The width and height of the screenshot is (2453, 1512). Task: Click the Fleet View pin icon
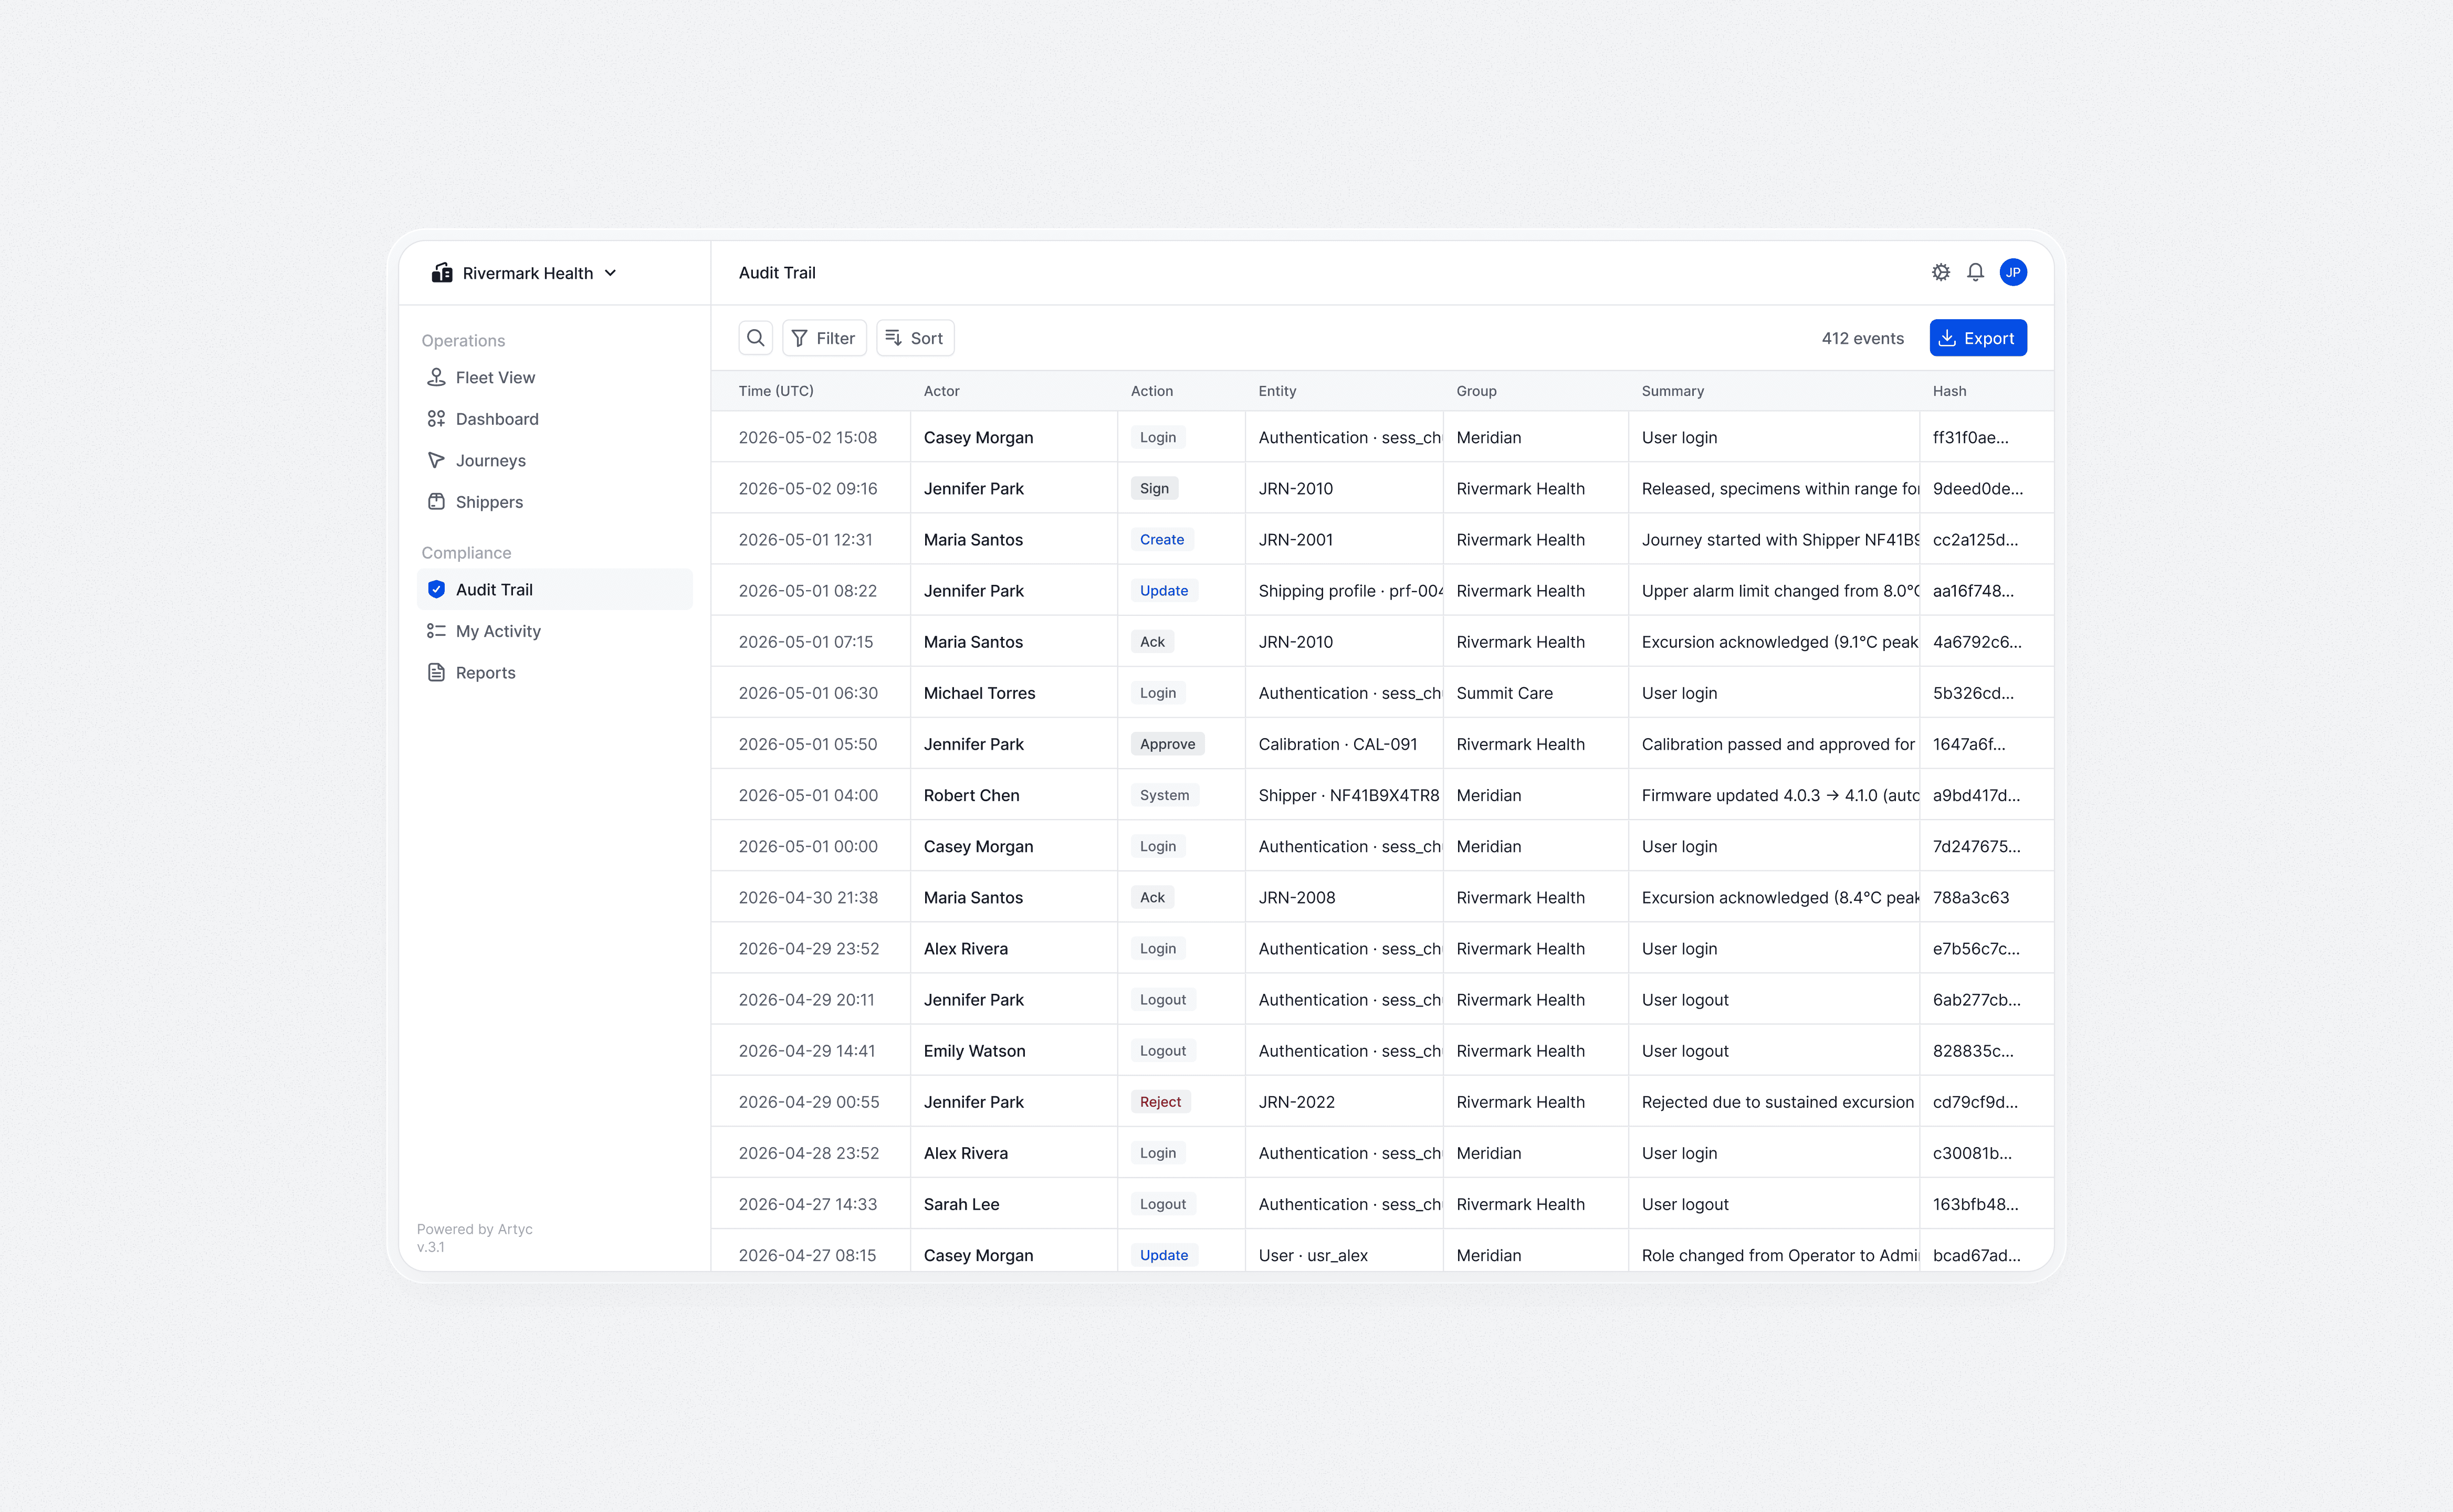436,377
